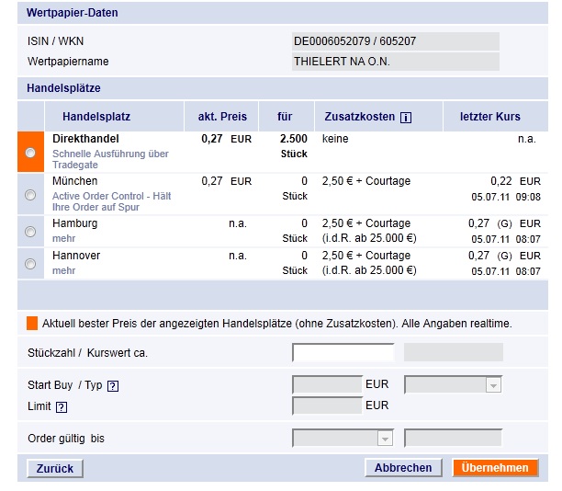The image size is (562, 491).
Task: Click the order validity date field
Action: [453, 439]
